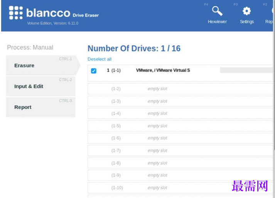This screenshot has width=275, height=198.
Task: Click the Process: Manual label
Action: (x=30, y=47)
